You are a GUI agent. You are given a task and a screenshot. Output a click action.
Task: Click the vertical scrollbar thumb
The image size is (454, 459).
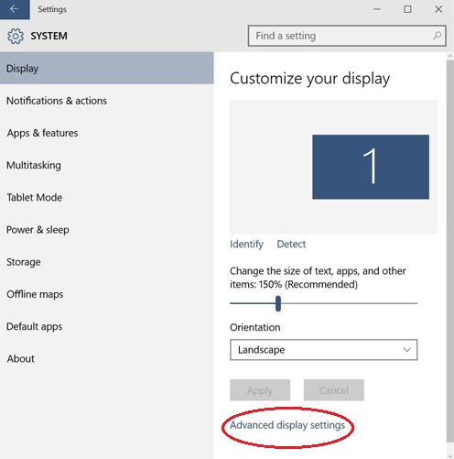[450, 250]
